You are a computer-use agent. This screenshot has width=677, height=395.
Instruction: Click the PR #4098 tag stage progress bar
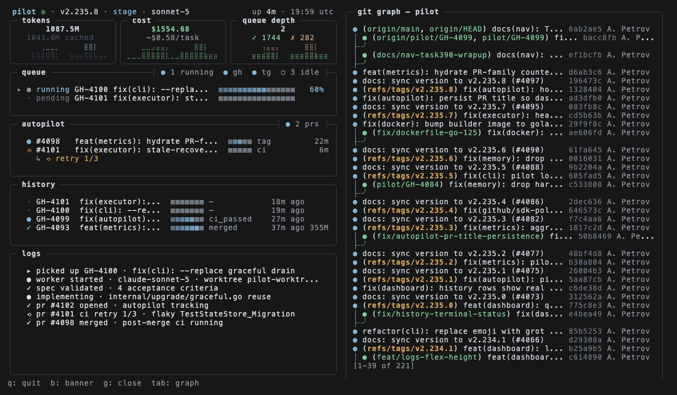pyautogui.click(x=240, y=141)
